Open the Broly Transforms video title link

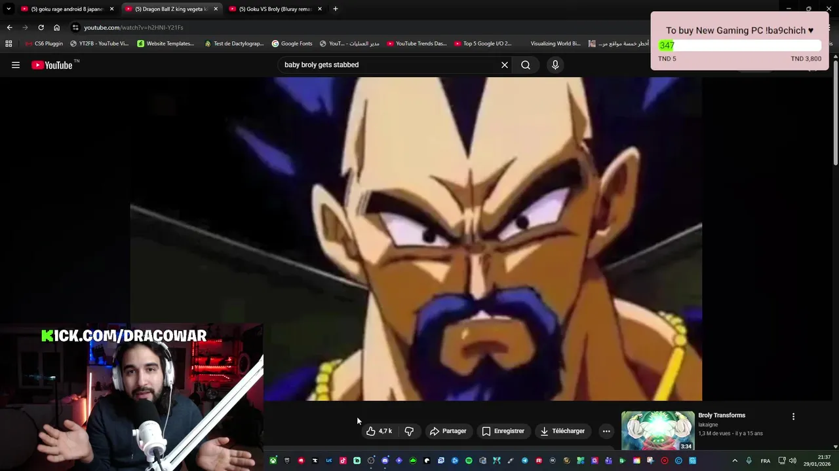722,415
